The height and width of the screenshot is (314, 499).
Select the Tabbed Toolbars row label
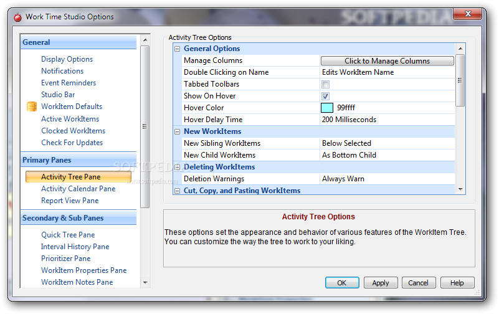coord(211,84)
